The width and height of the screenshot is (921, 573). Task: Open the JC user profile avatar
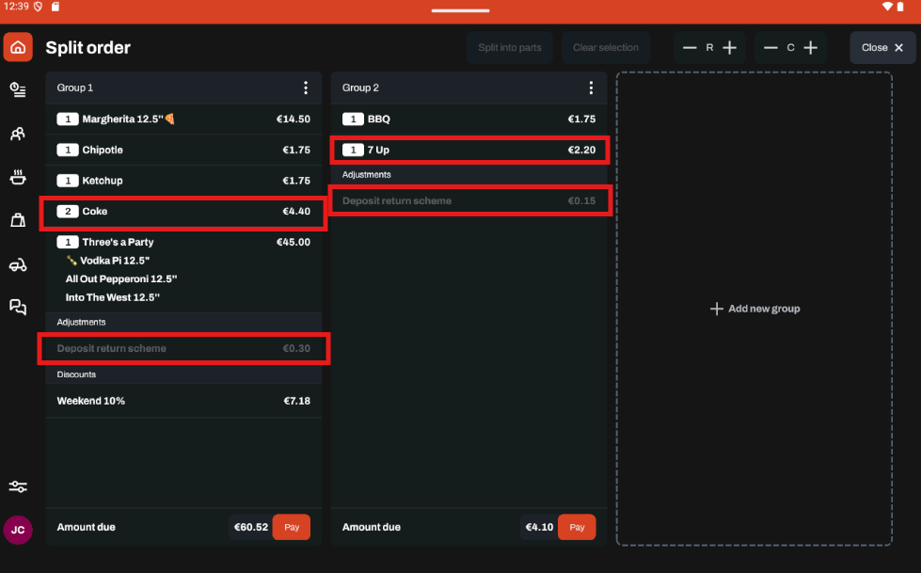point(18,530)
